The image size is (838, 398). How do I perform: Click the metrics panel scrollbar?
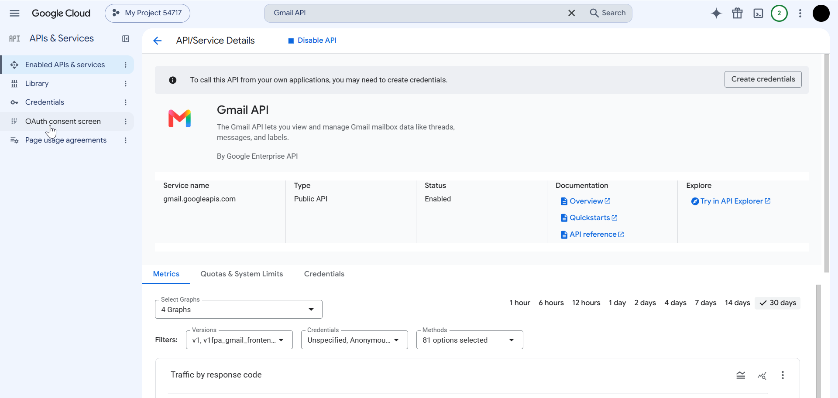(818, 341)
